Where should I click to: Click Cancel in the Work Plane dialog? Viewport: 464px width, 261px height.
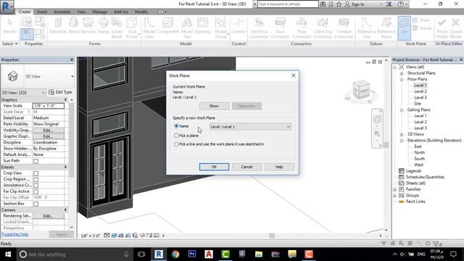tap(246, 167)
